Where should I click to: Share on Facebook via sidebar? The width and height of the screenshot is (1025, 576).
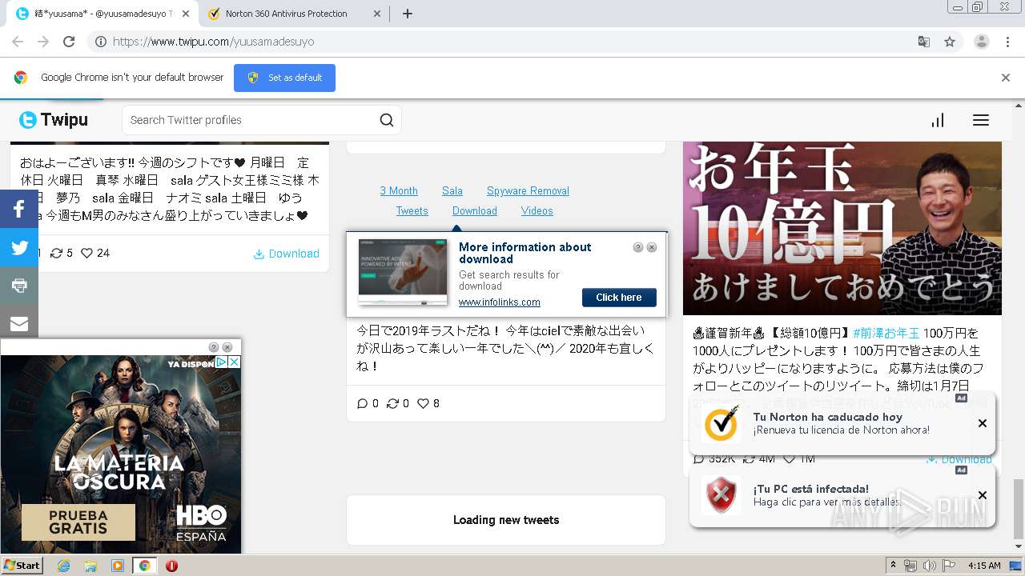tap(19, 210)
